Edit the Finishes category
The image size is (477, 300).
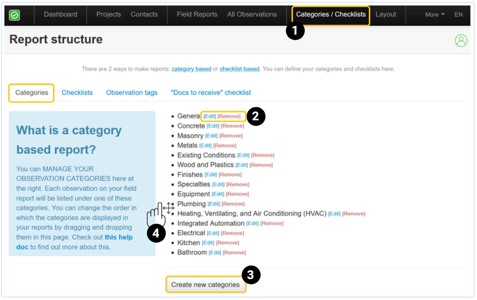pyautogui.click(x=211, y=175)
